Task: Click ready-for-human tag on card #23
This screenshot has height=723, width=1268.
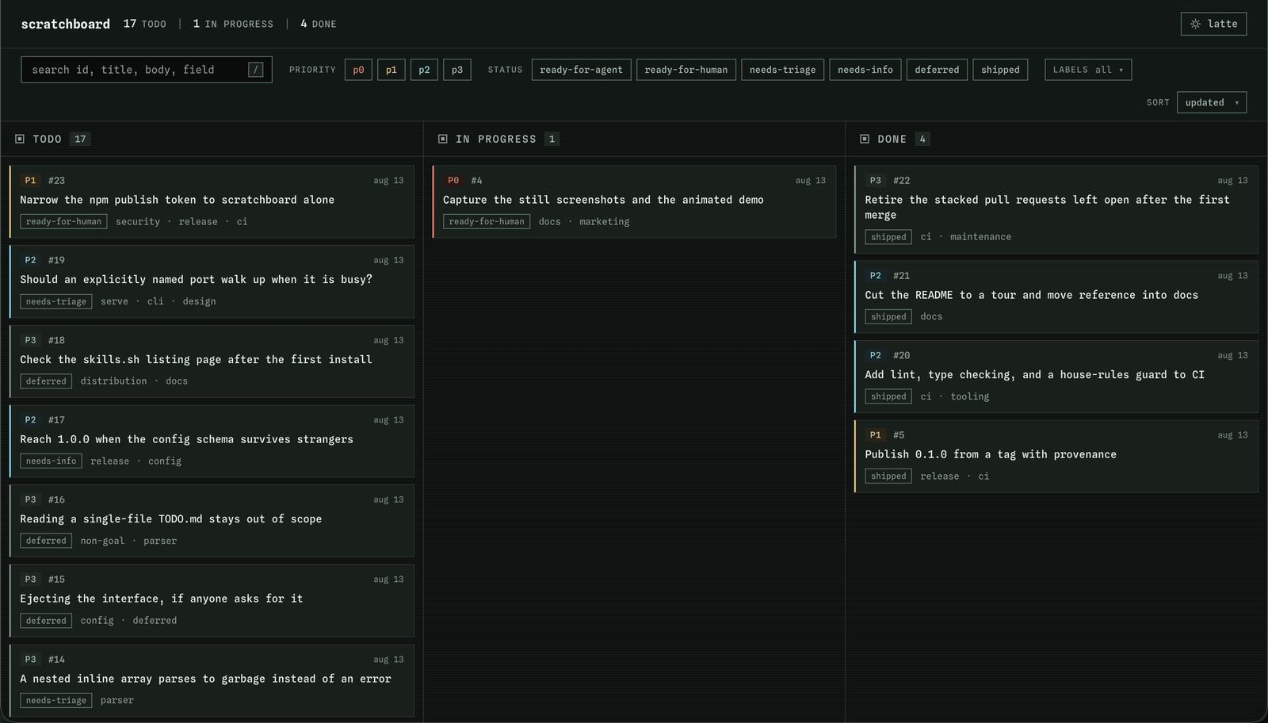Action: tap(63, 222)
